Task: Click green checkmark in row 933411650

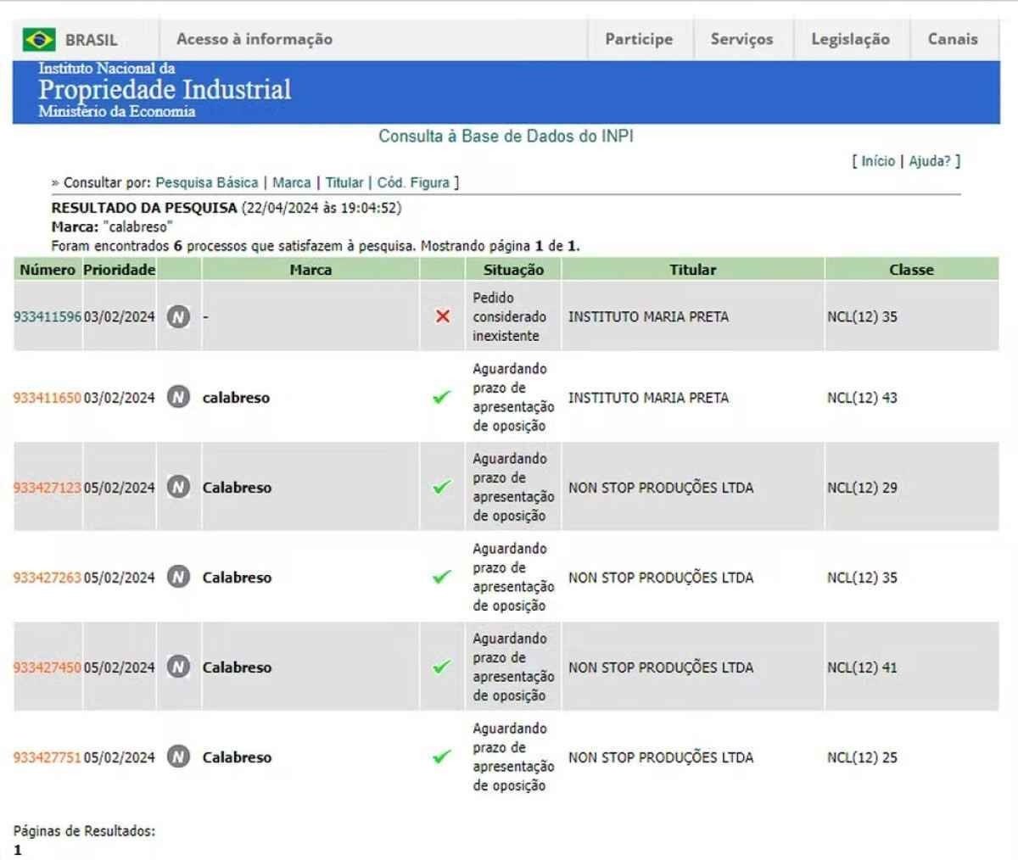Action: tap(442, 396)
